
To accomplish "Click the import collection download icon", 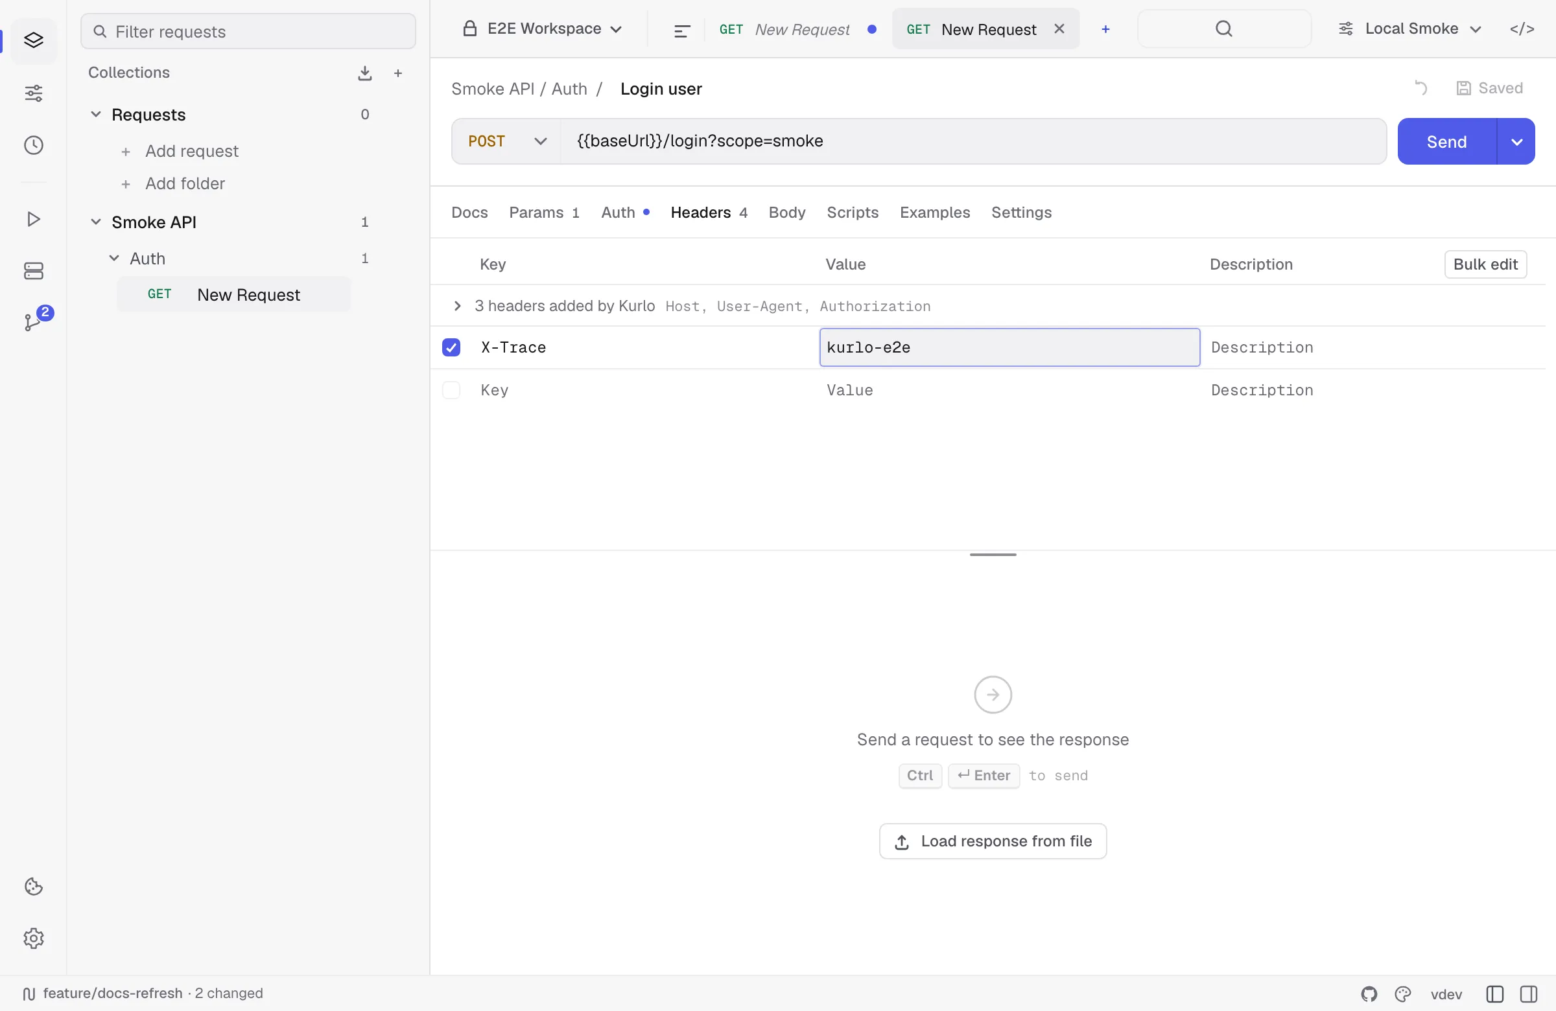I will tap(365, 73).
